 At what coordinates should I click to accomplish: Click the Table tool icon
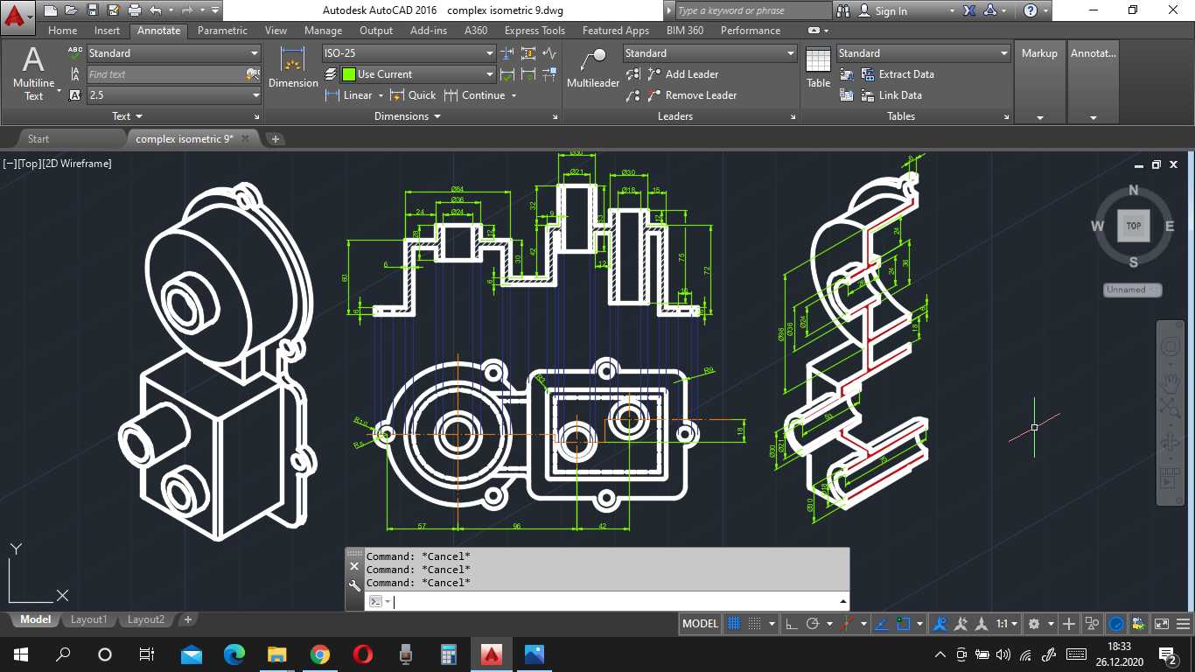pyautogui.click(x=818, y=67)
